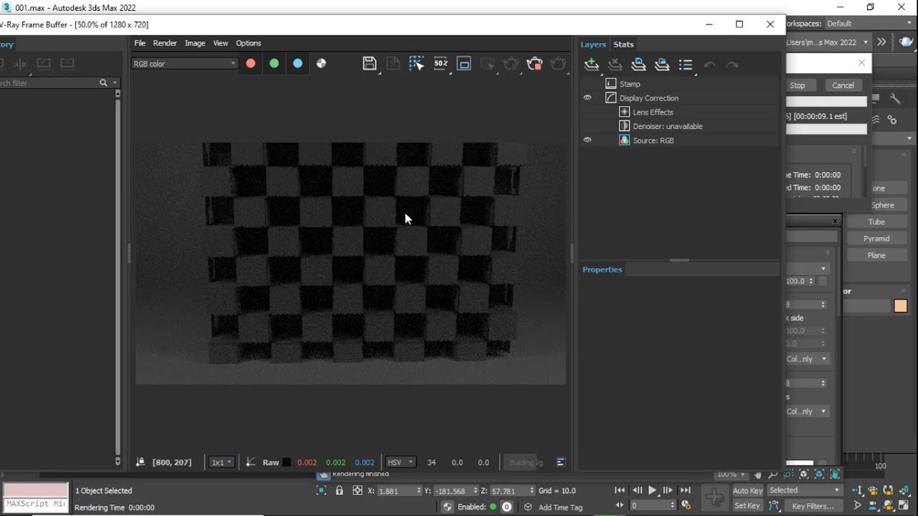Create a Pyramid primitive
The height and width of the screenshot is (516, 918).
coord(876,239)
